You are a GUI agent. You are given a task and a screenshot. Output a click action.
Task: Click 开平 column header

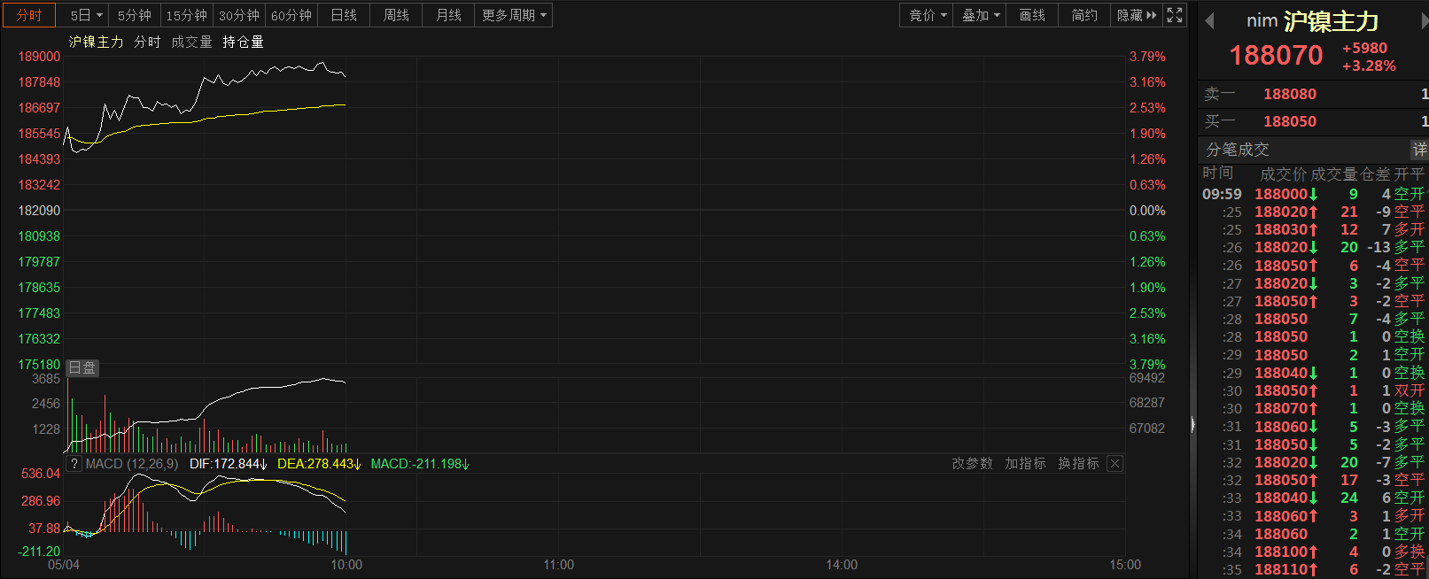click(x=1409, y=174)
